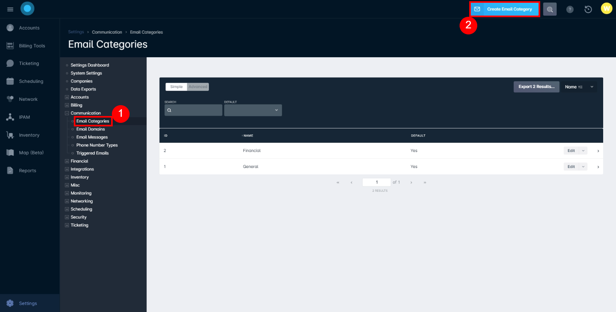This screenshot has width=616, height=312.
Task: Click inside the Search input field
Action: click(x=193, y=110)
